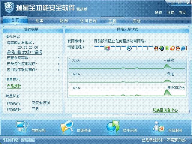
Task: Click the 电脑安检 computer stethoscope icon
Action: point(22,127)
